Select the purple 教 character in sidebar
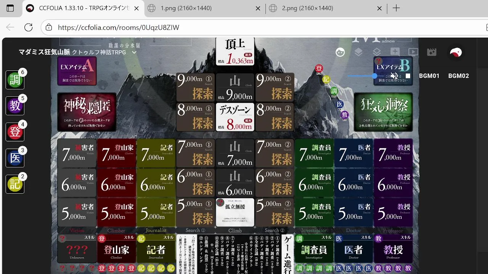Viewport: 488px width, 274px height. [15, 106]
